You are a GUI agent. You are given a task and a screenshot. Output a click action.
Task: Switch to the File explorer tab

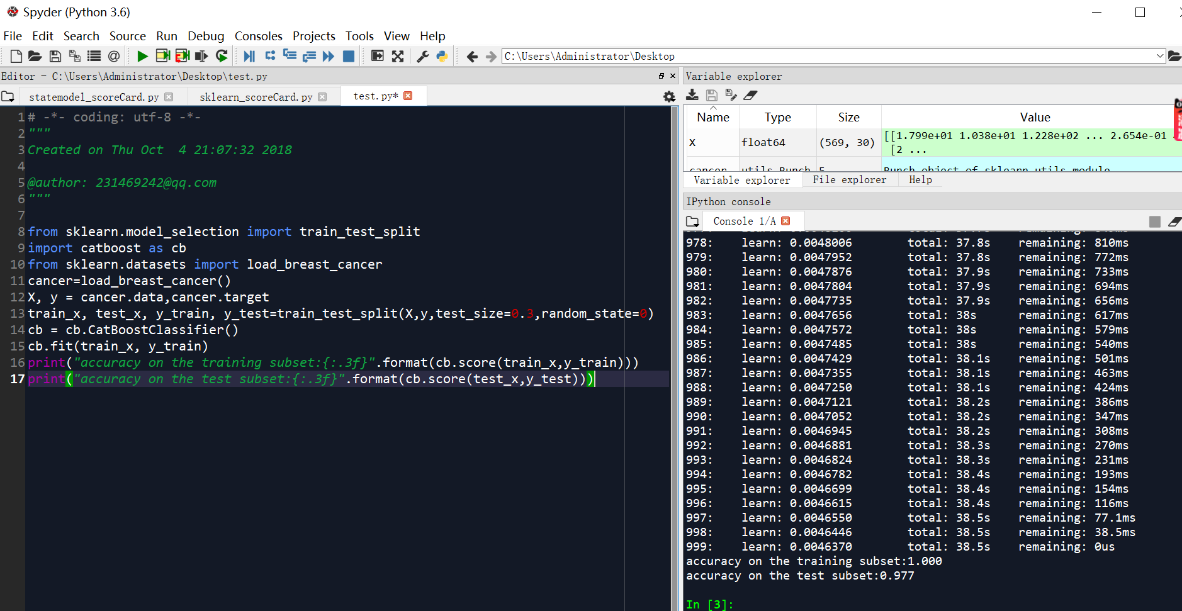[x=850, y=180]
